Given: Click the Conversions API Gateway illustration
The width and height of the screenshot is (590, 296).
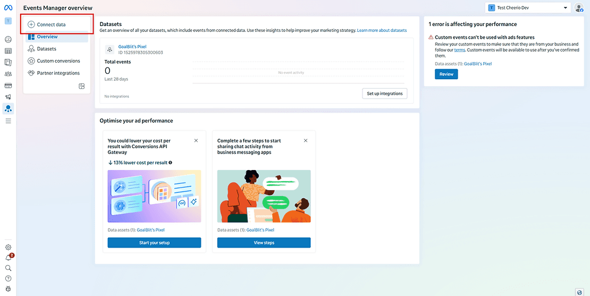Looking at the screenshot, I should tap(154, 196).
